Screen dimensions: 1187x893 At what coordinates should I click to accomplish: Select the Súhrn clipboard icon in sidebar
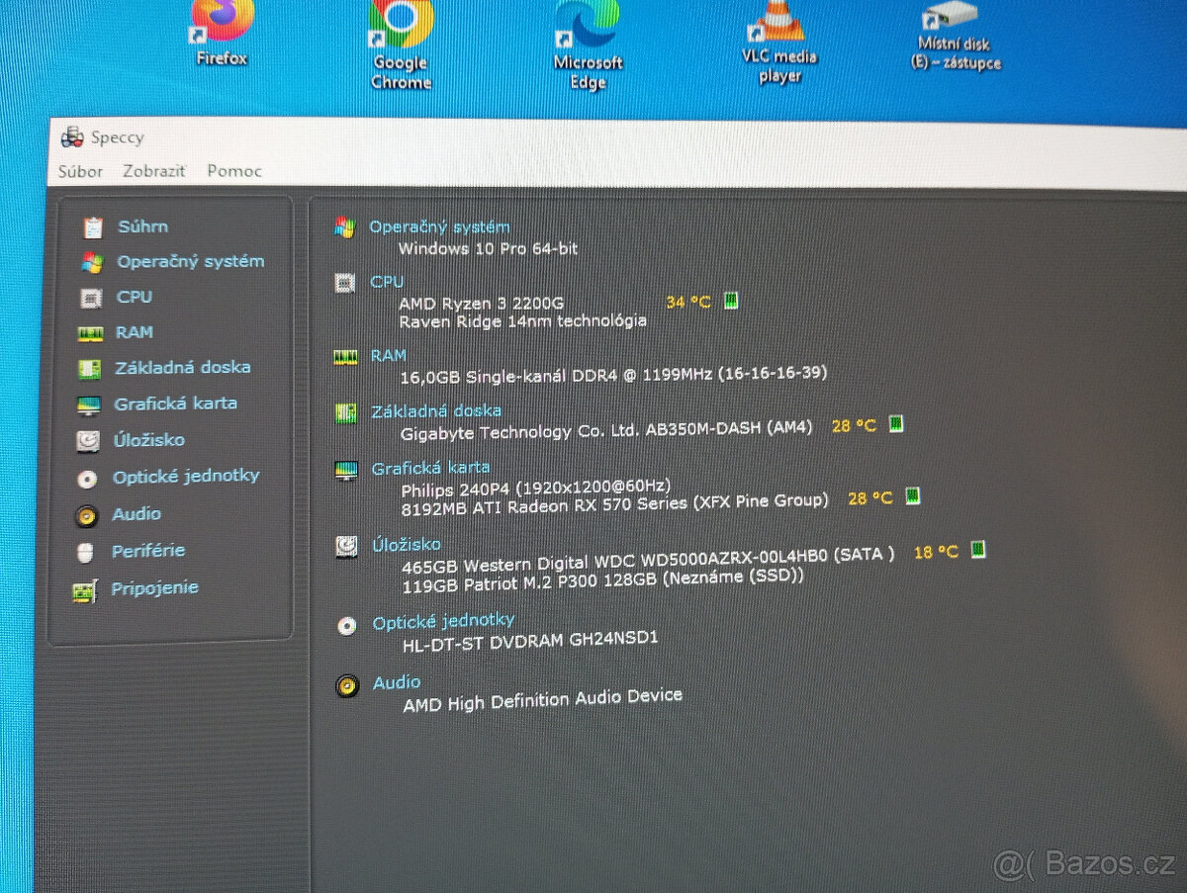[94, 226]
